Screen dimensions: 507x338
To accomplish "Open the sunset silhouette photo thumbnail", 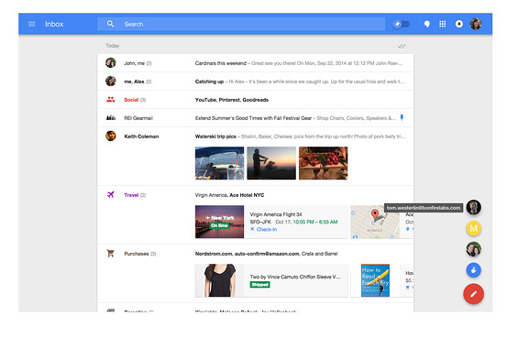I will tap(271, 163).
